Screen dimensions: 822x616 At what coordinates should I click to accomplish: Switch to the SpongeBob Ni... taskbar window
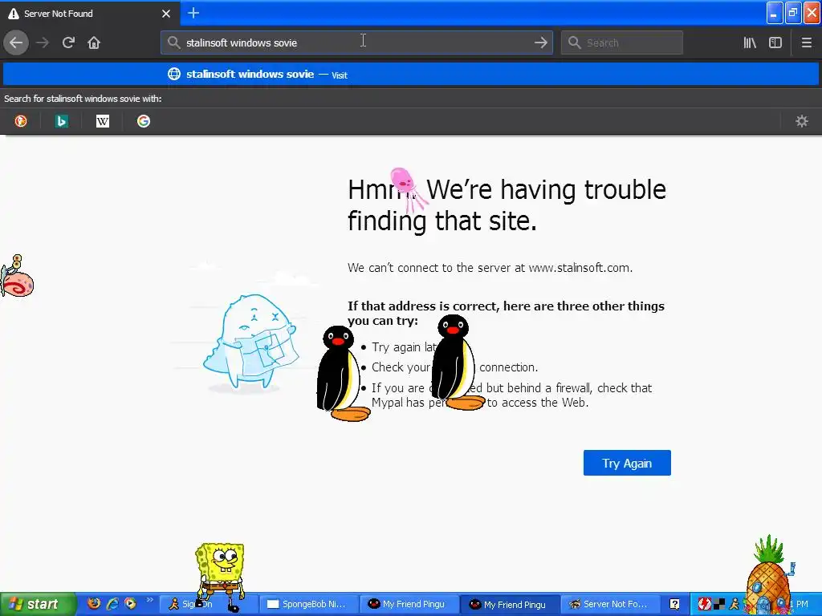tap(309, 604)
